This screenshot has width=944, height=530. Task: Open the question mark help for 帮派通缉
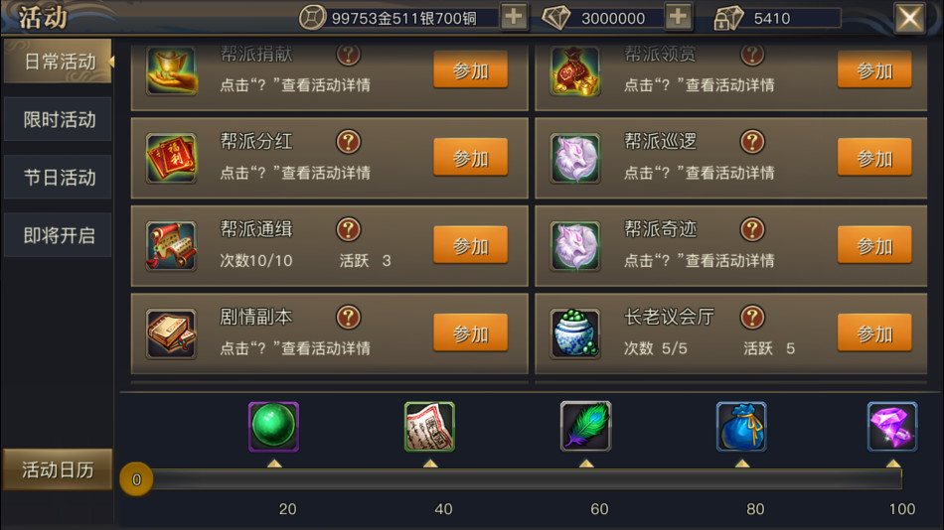(348, 229)
